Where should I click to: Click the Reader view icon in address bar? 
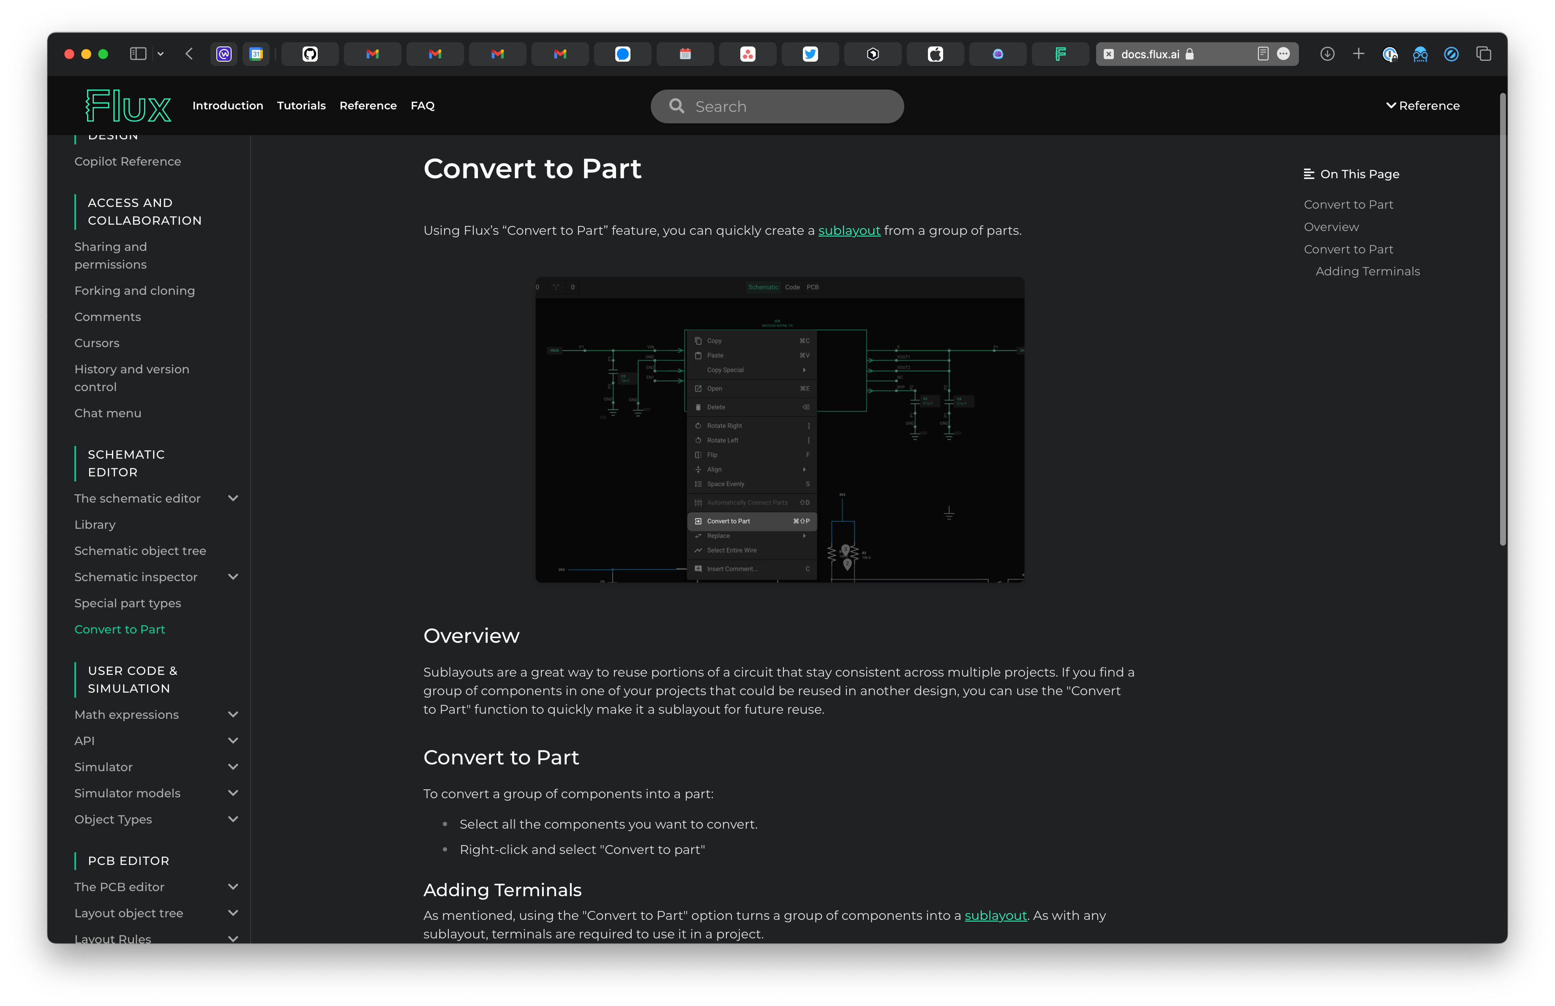pos(1262,54)
